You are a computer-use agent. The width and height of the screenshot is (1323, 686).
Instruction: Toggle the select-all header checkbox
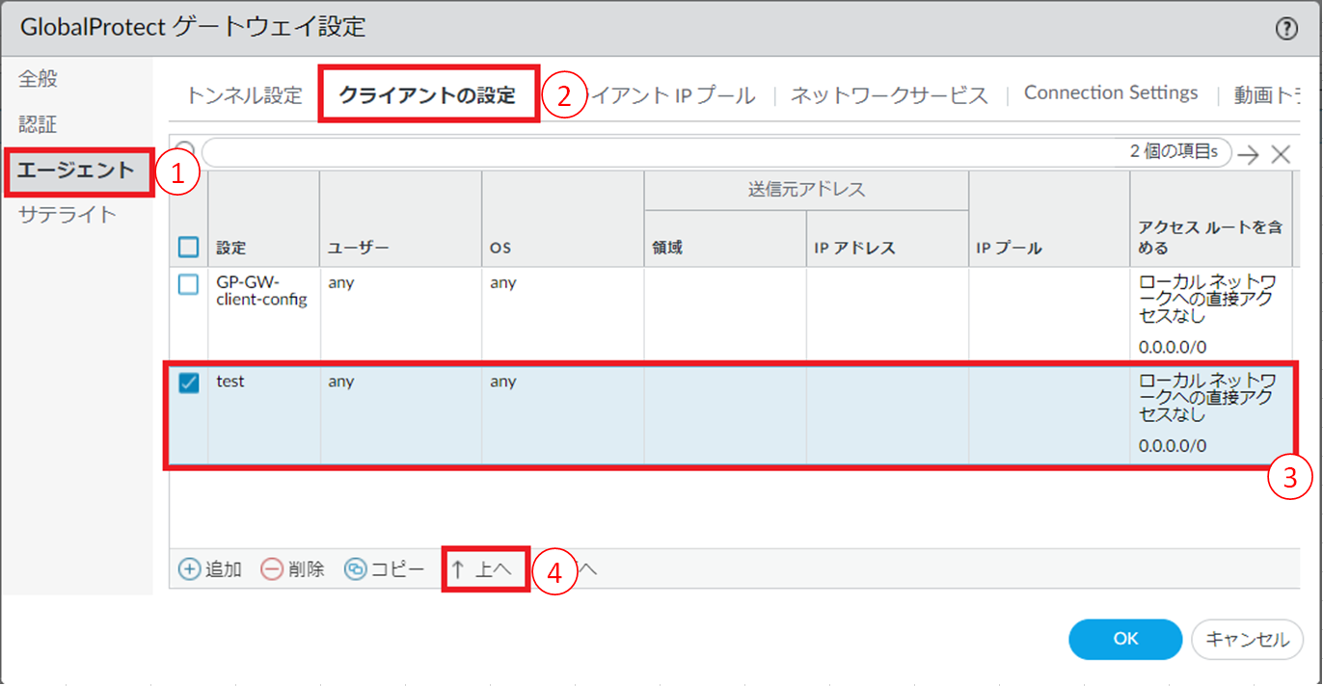pyautogui.click(x=189, y=248)
